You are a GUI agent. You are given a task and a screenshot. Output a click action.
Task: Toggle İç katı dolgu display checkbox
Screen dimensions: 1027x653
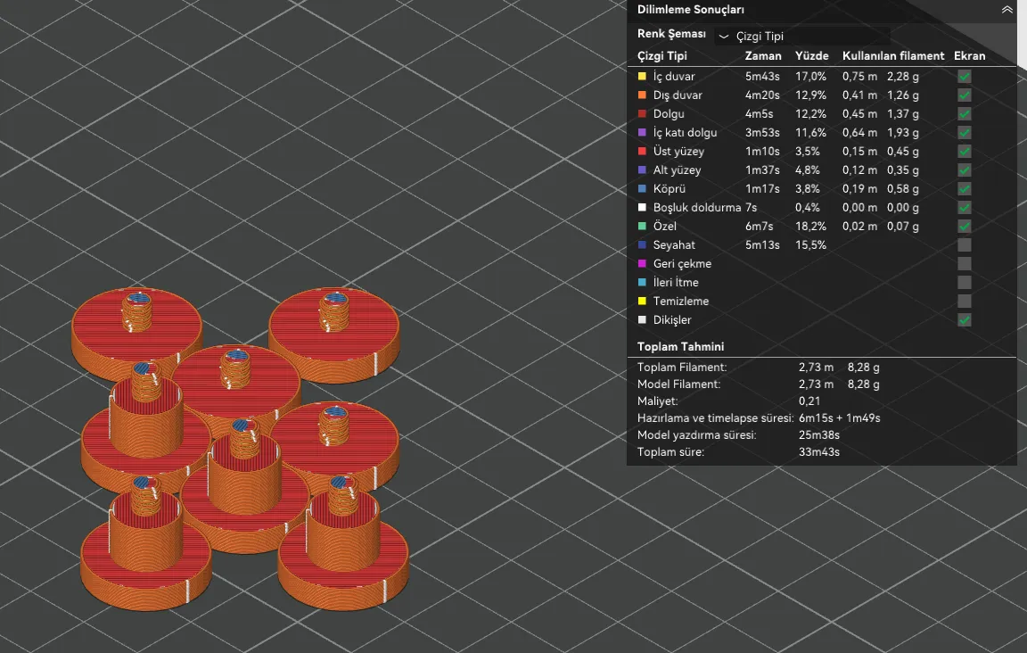964,132
